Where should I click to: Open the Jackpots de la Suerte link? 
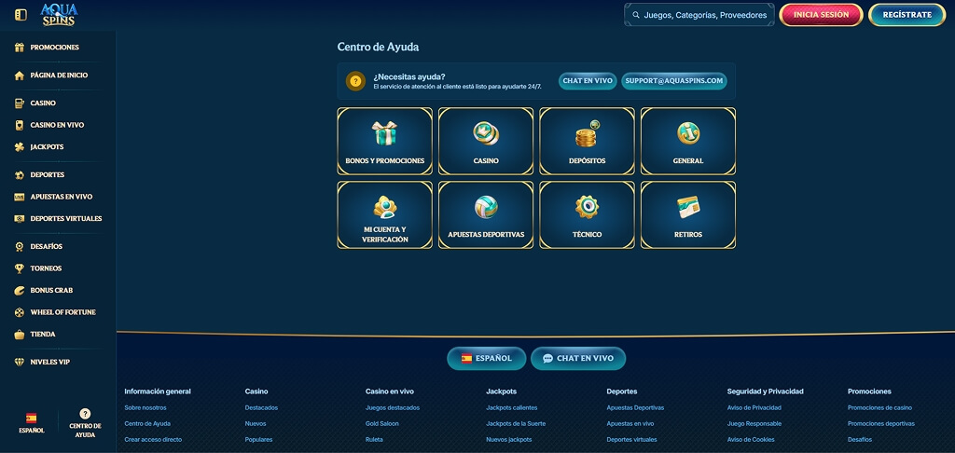click(516, 424)
